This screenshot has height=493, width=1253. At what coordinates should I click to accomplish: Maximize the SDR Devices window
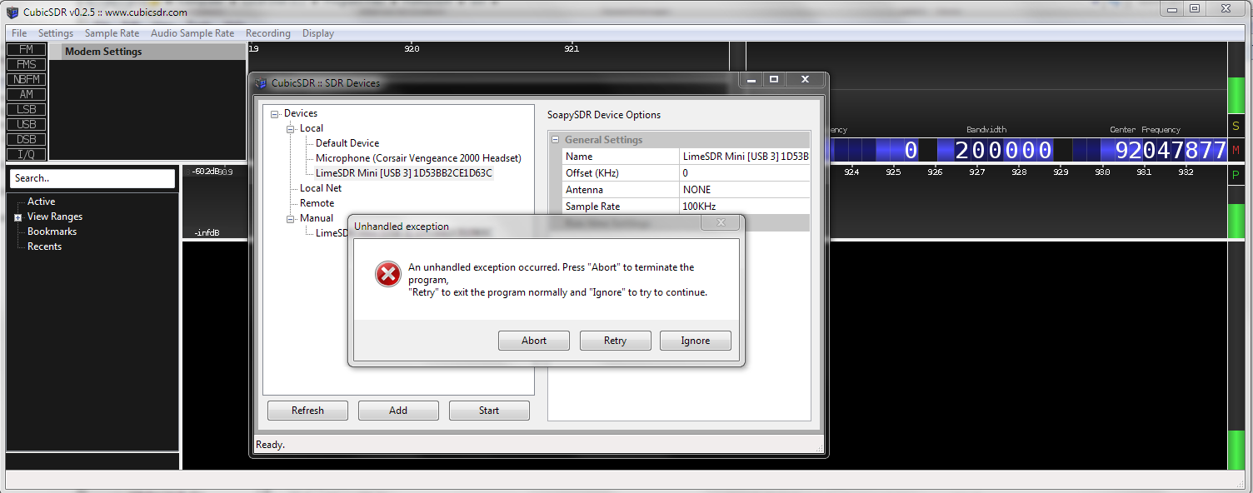[x=774, y=80]
